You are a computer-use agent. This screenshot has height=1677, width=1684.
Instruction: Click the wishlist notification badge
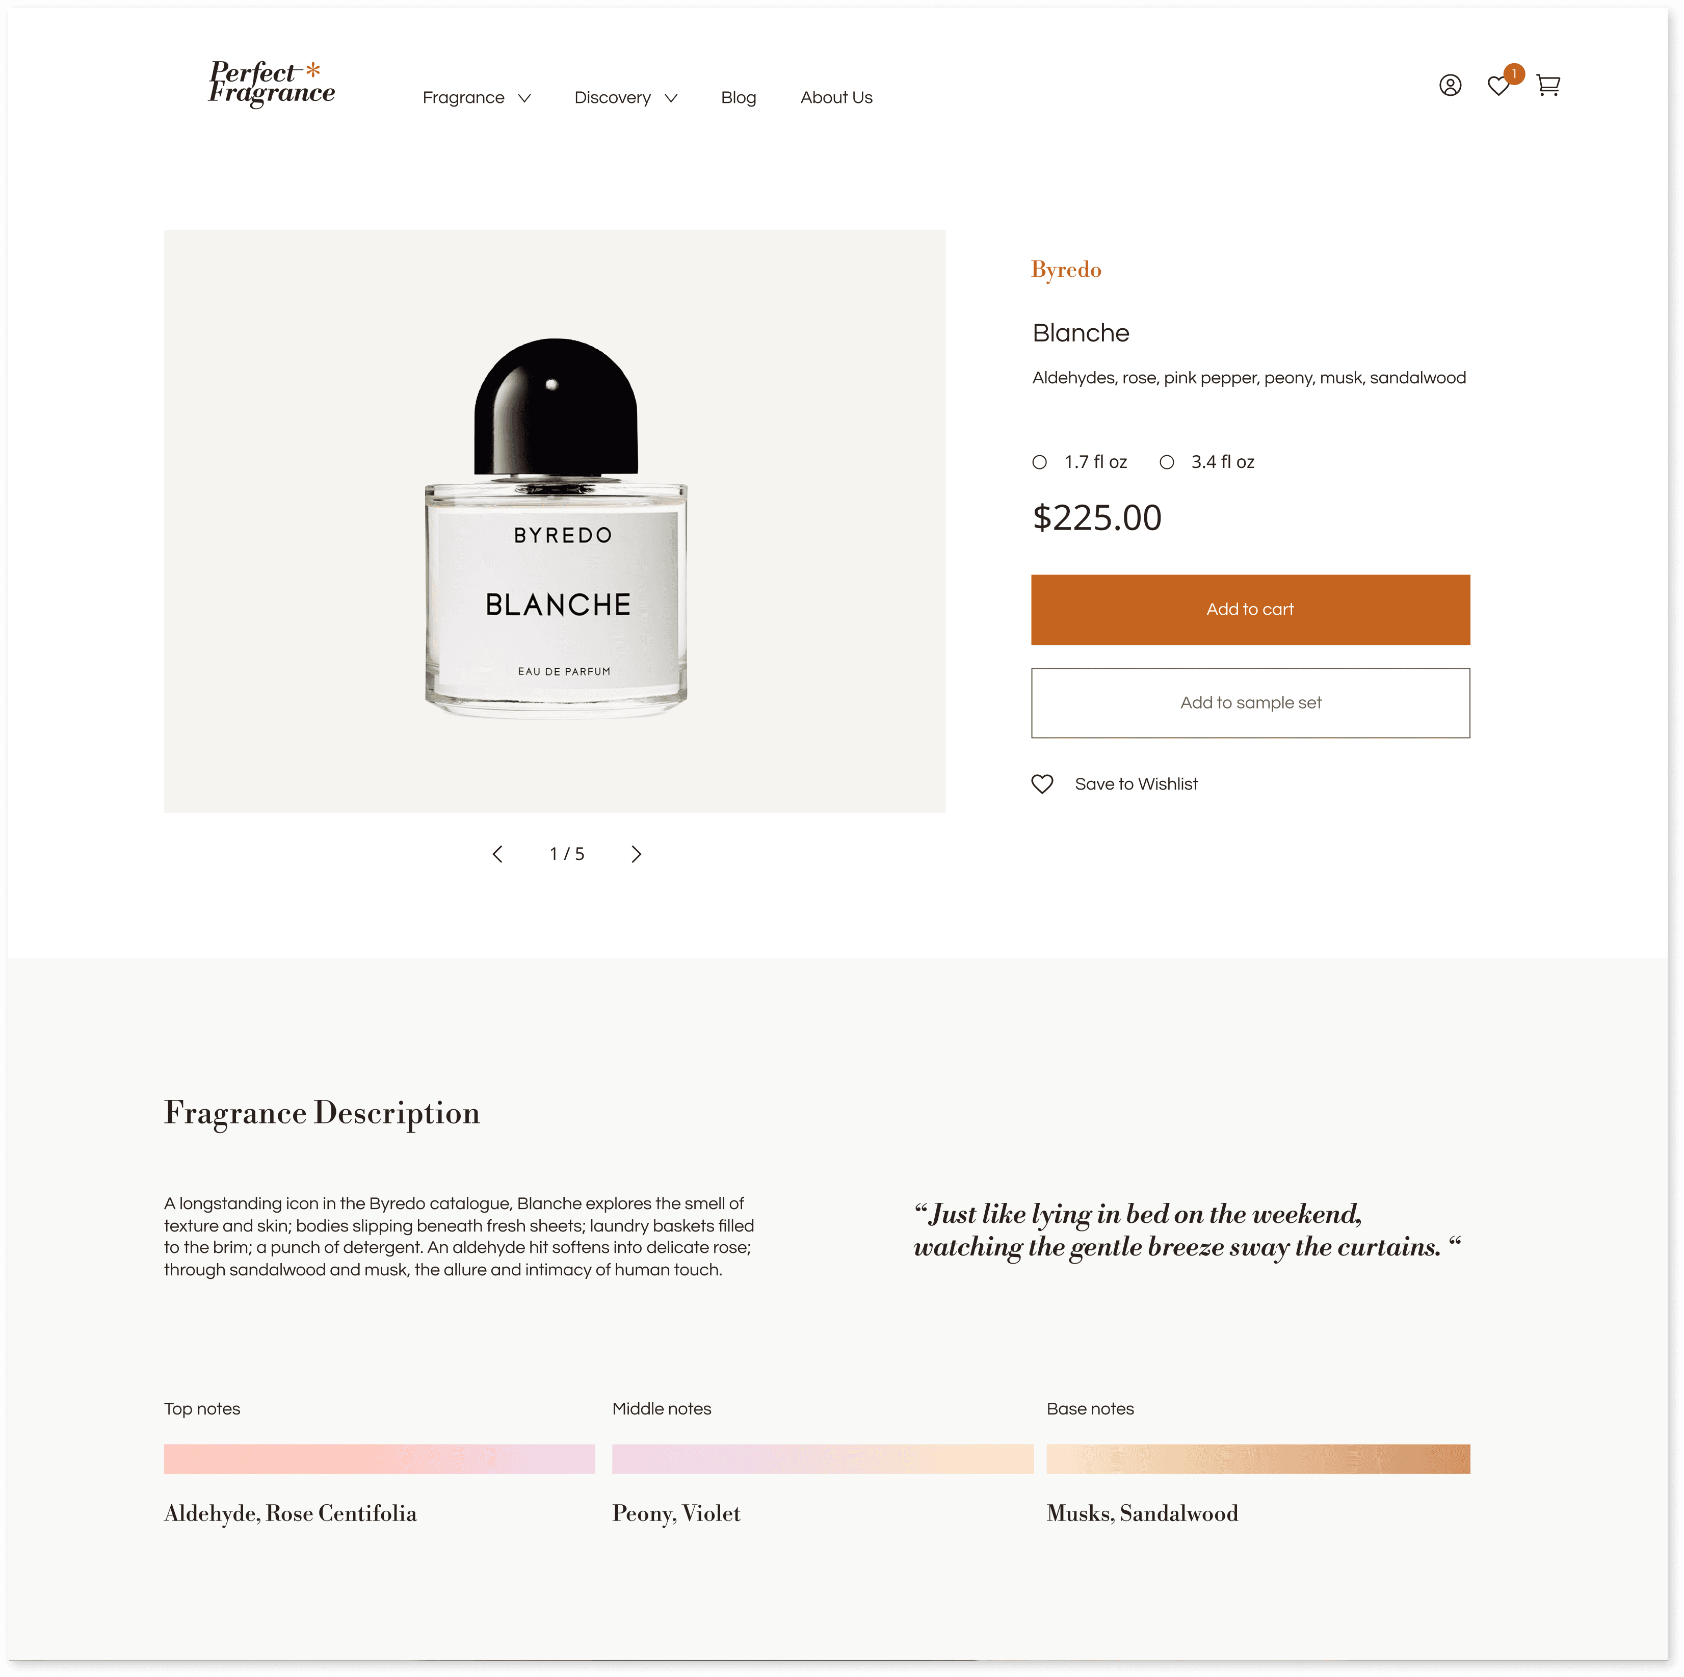1514,74
